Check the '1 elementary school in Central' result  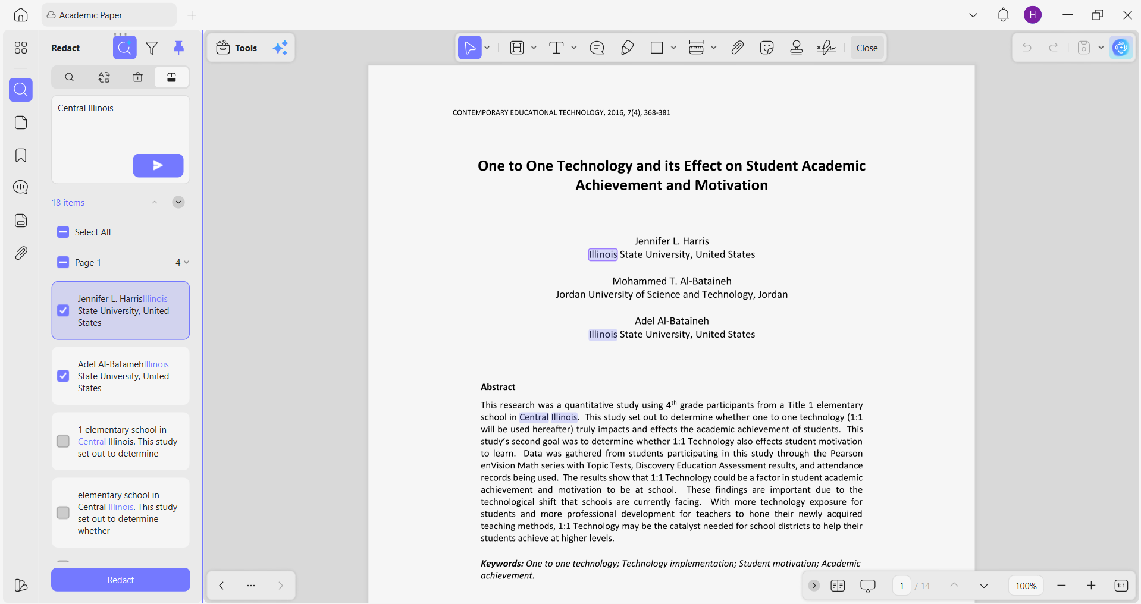coord(63,441)
